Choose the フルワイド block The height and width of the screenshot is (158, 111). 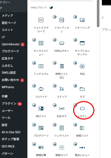(x=41, y=91)
